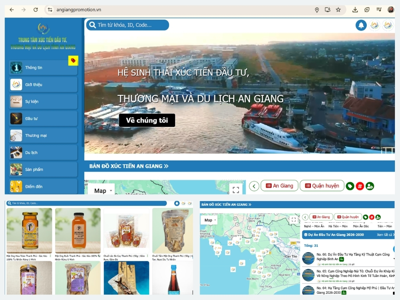Viewport: 400px width, 300px height.
Task: Open the Thông tin sidebar menu item
Action: coord(43,68)
